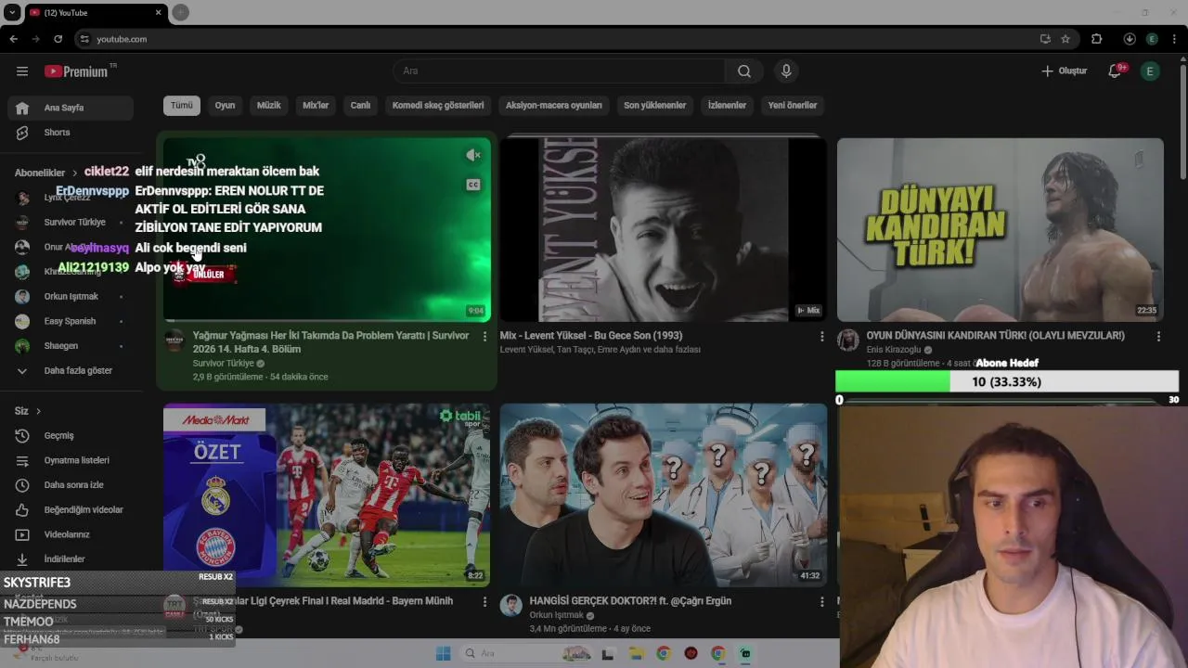The height and width of the screenshot is (668, 1188).
Task: Open Shaegen subscription
Action: (x=71, y=346)
